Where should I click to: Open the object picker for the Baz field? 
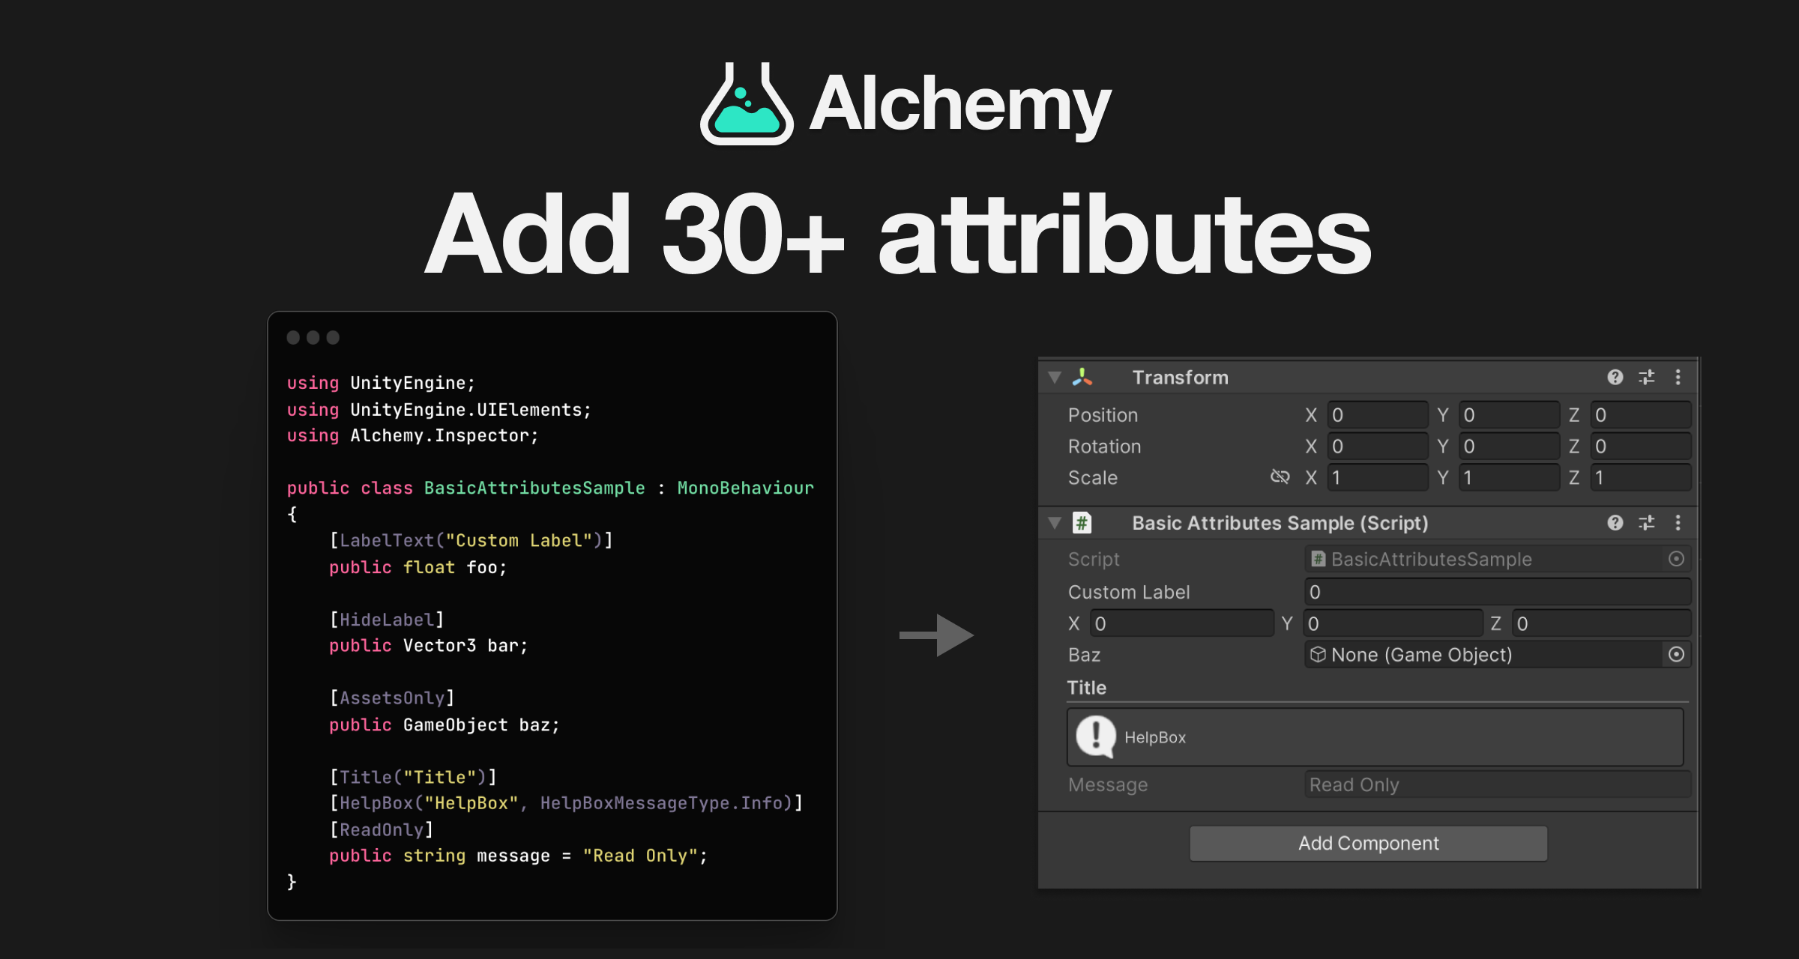point(1677,654)
